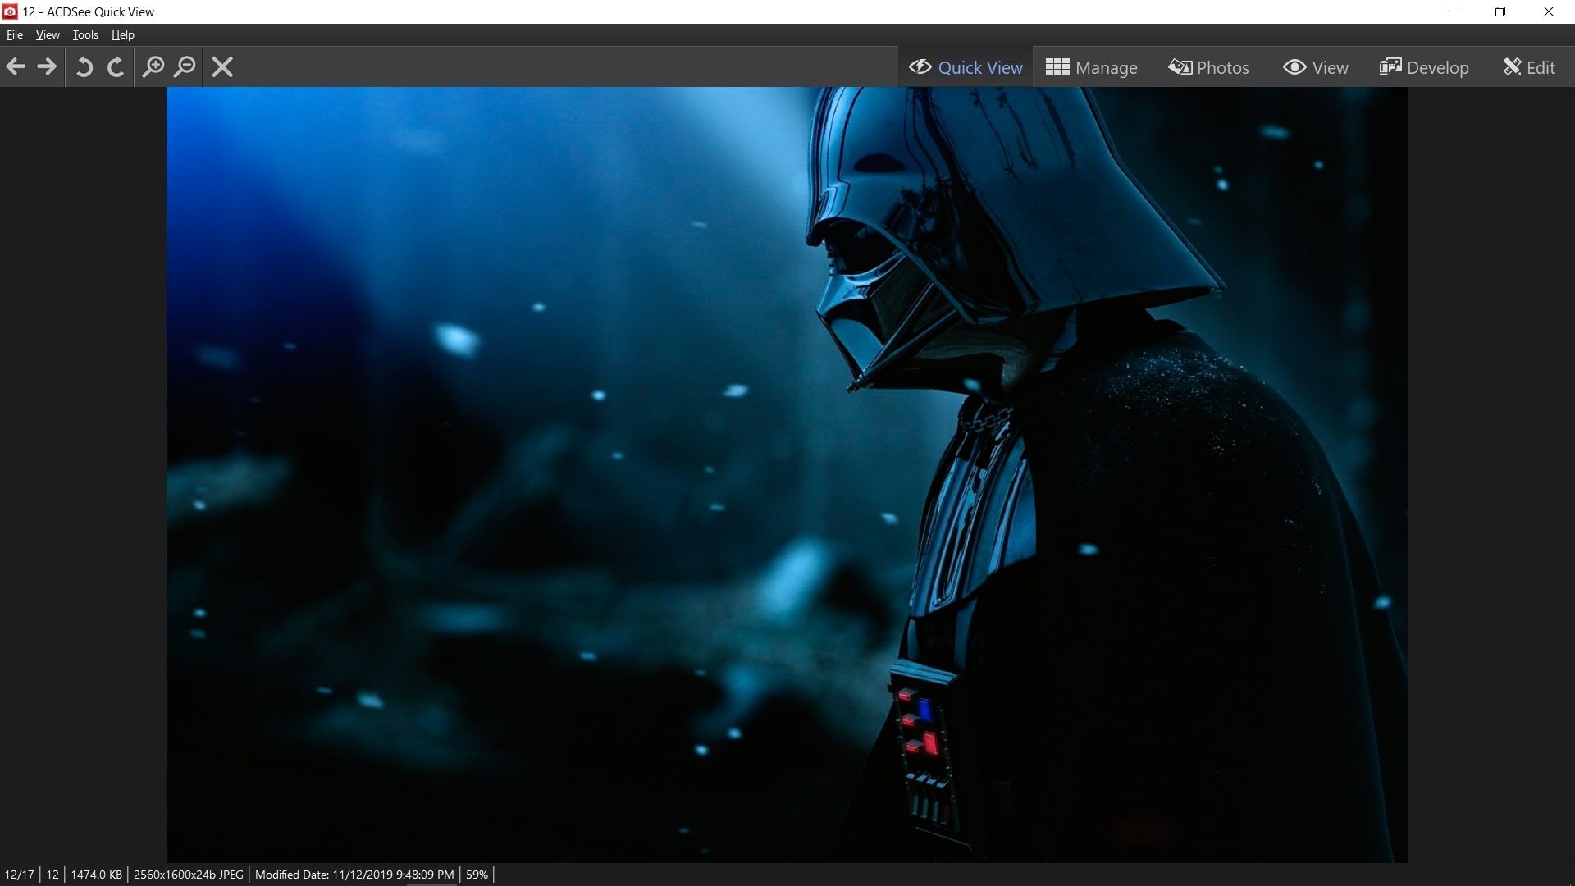Go to the previous image arrow

point(16,66)
